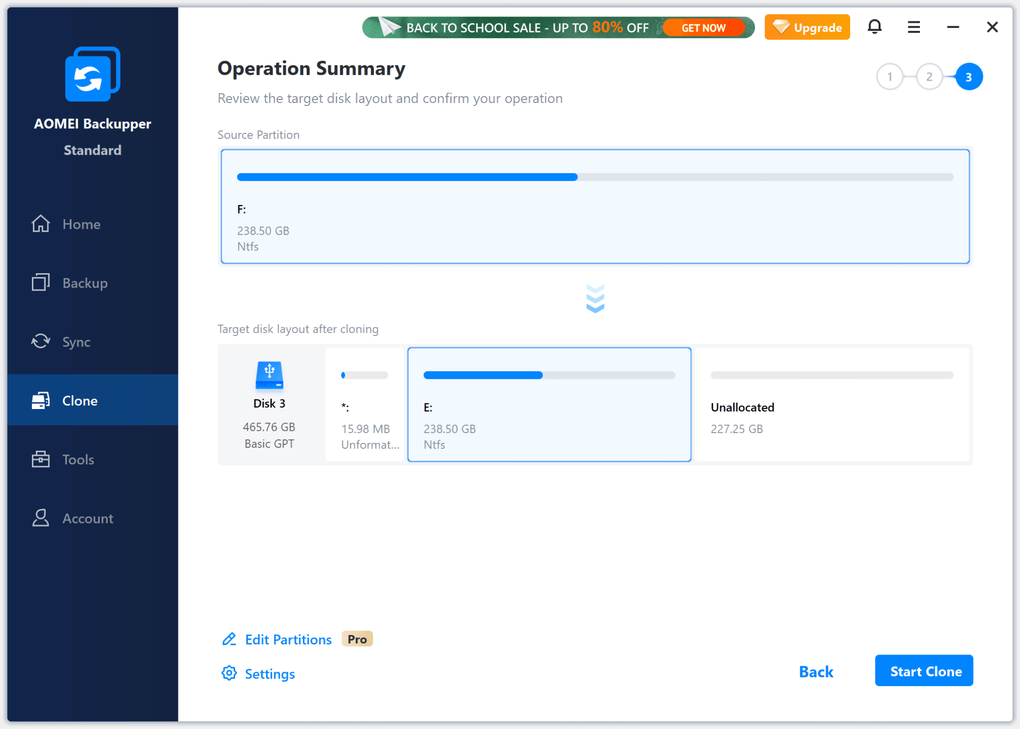This screenshot has width=1020, height=729.
Task: Open the Backup section icon
Action: coord(41,283)
